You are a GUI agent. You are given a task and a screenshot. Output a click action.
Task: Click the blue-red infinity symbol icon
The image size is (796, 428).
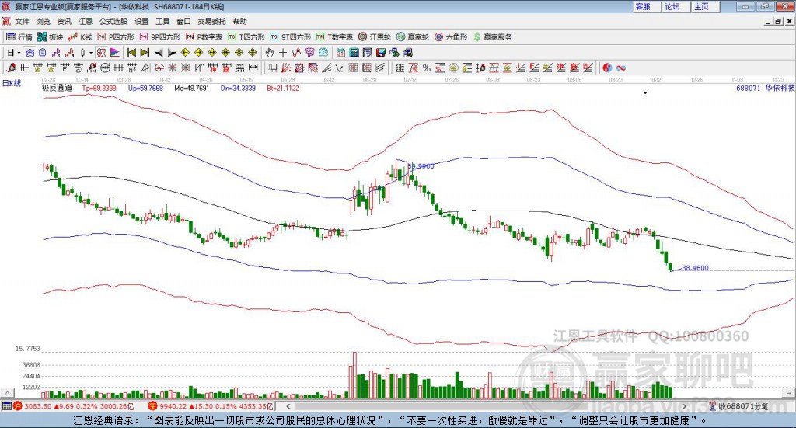pyautogui.click(x=620, y=68)
